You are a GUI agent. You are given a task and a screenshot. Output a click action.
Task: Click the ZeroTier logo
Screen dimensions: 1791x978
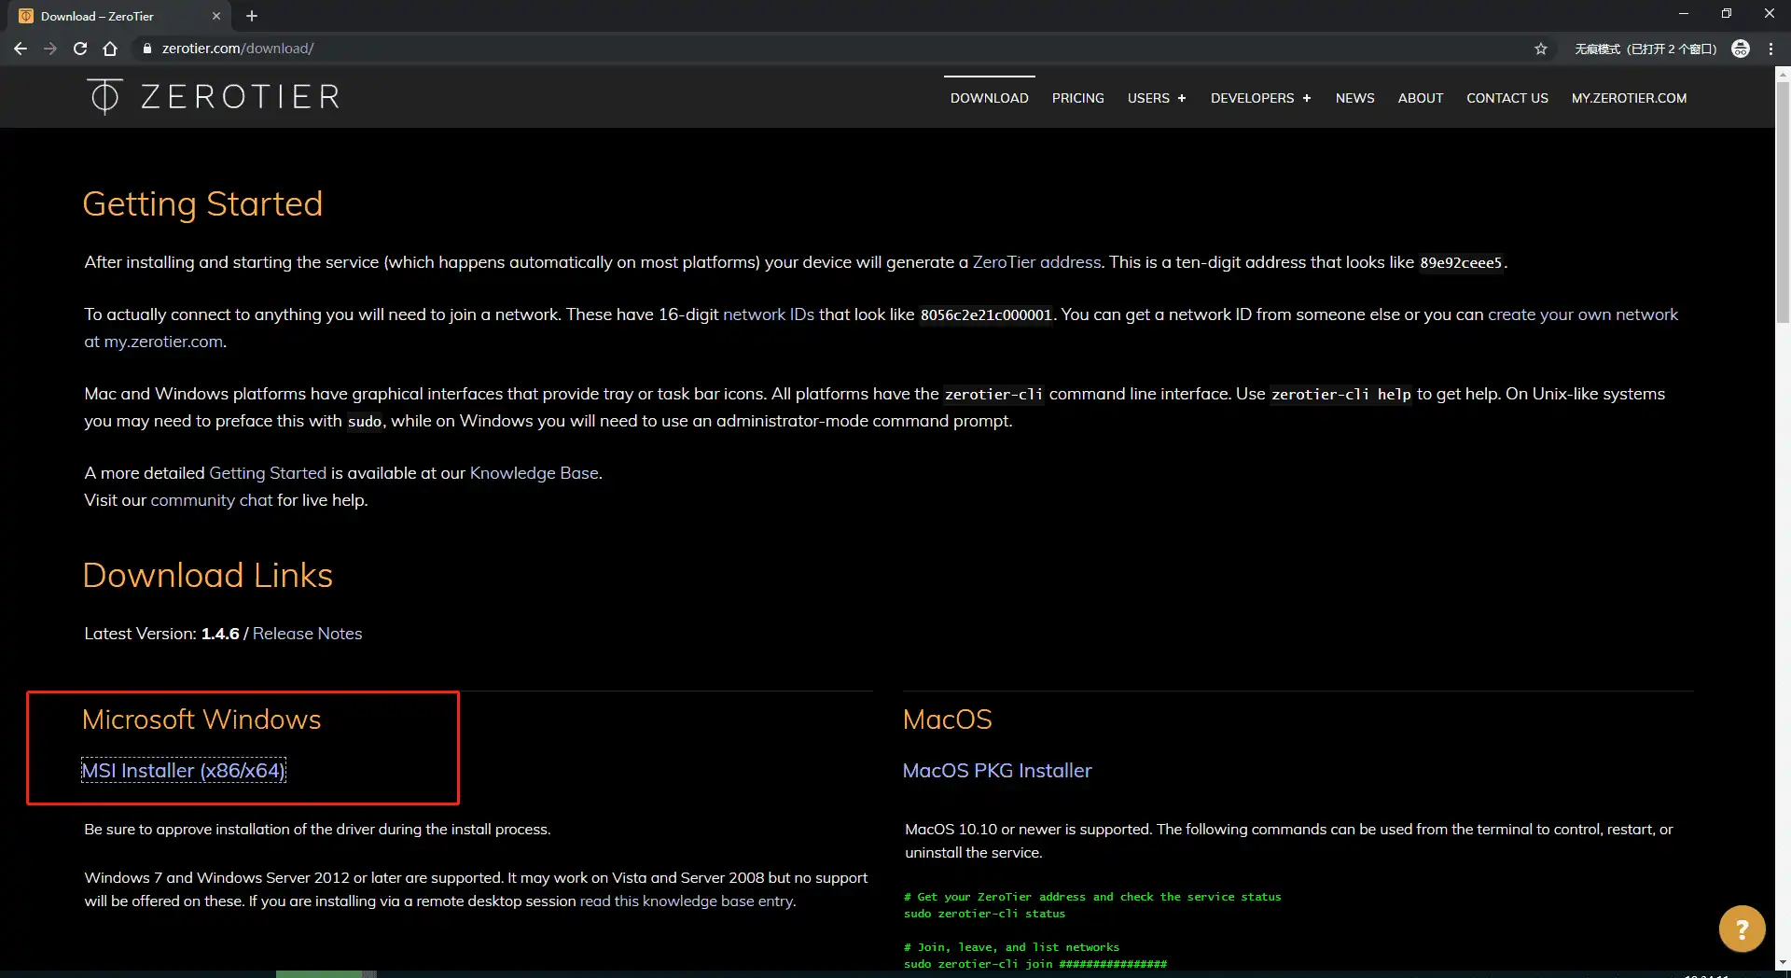point(214,96)
